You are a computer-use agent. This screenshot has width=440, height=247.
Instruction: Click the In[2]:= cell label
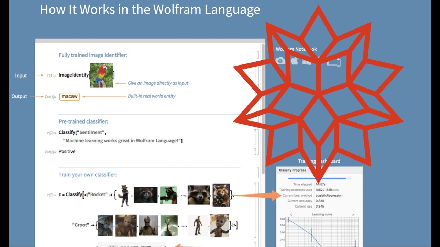point(52,133)
